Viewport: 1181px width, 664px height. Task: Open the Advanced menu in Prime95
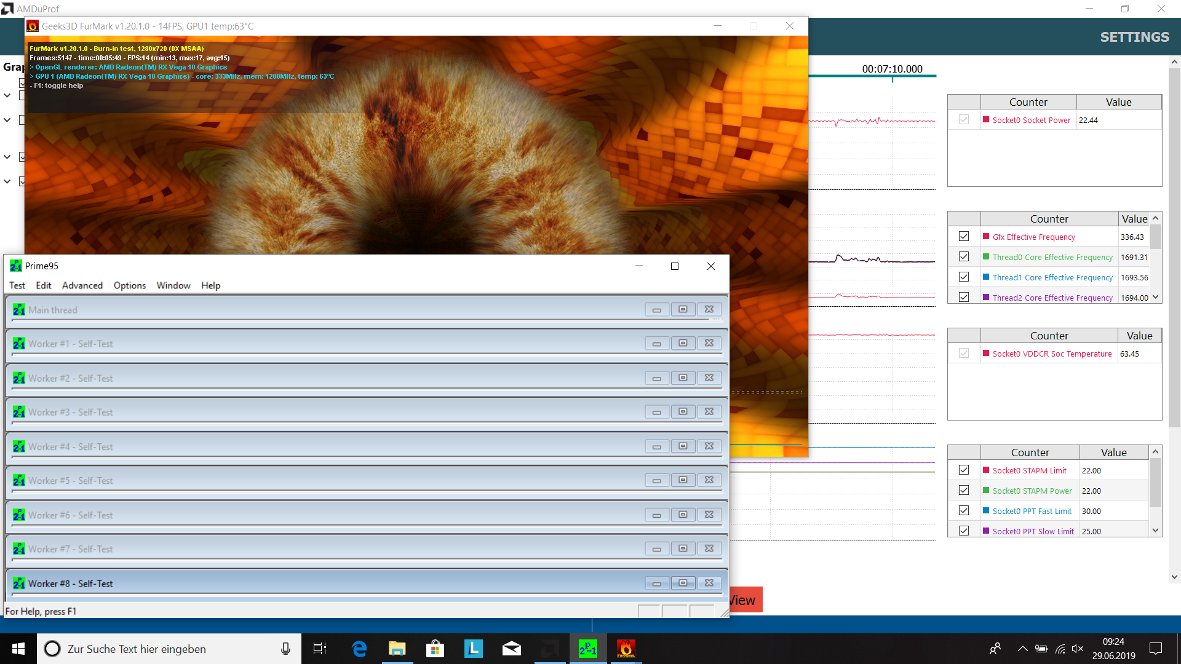[82, 285]
